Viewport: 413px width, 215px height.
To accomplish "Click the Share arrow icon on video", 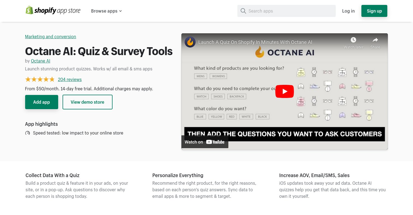I will (x=375, y=40).
